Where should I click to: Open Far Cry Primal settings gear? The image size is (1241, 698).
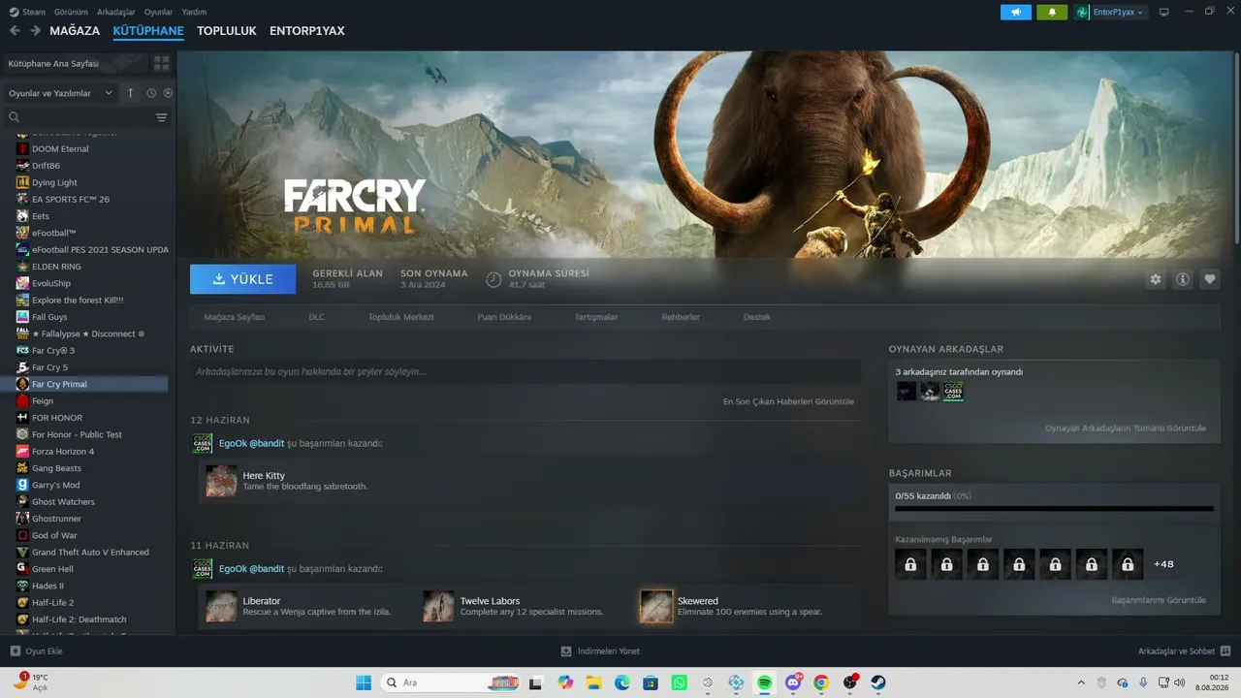(x=1156, y=279)
